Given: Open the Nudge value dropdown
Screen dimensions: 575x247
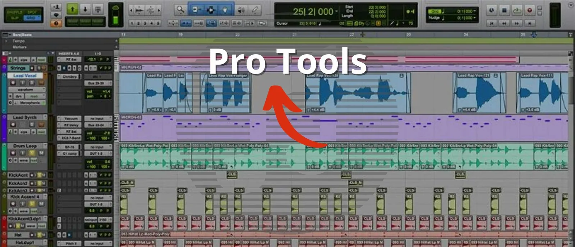Looking at the screenshot, I should 475,18.
